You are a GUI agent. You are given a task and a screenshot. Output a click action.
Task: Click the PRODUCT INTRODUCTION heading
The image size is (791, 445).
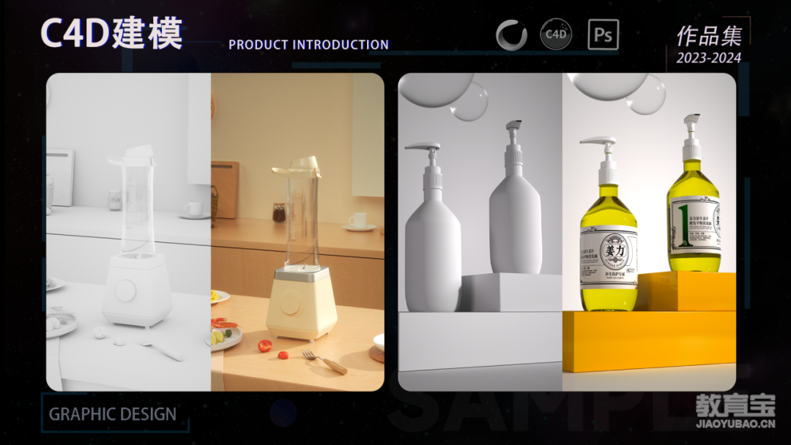[x=309, y=45]
